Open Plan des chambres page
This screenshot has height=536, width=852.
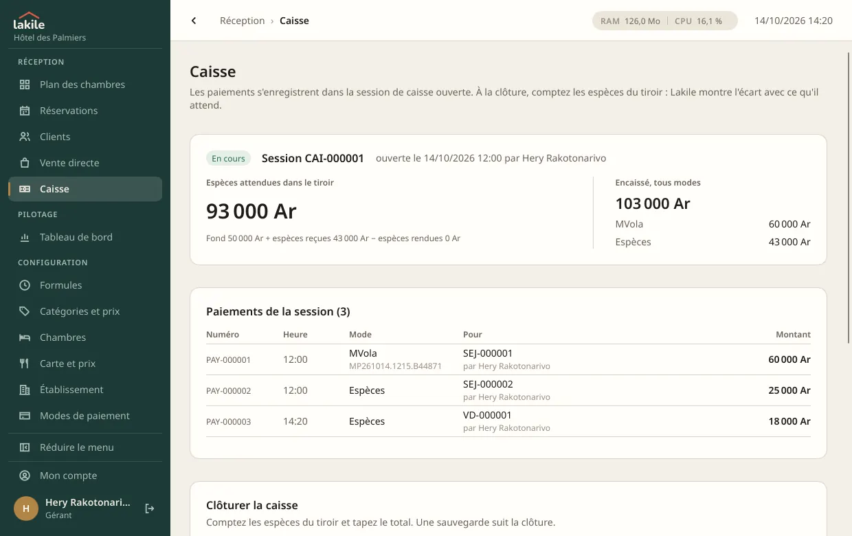(85, 85)
